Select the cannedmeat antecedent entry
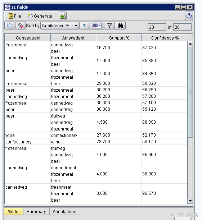Image resolution: width=202 pixels, height=220 pixels. (x=63, y=168)
